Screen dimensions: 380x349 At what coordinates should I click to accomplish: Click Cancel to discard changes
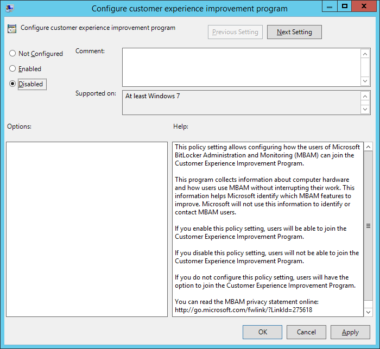306,332
